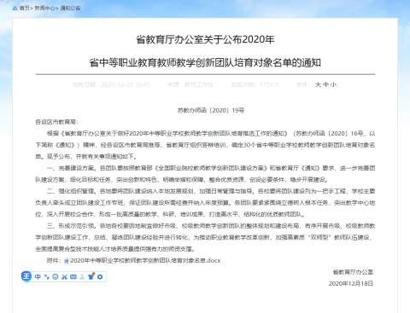The image size is (410, 313).
Task: Click the publish date 2020-12-21 16:45
Action: click(126, 84)
